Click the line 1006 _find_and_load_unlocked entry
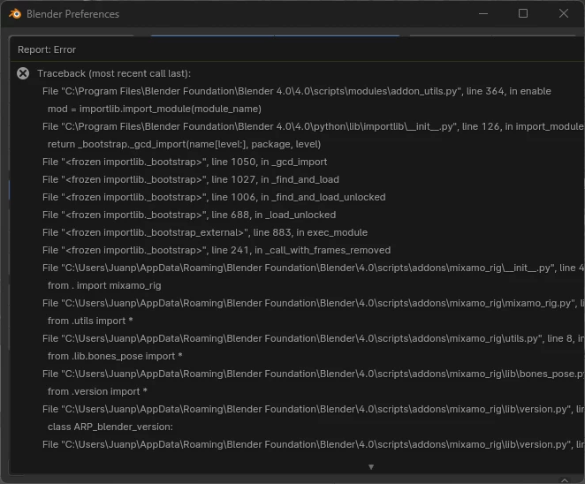The height and width of the screenshot is (484, 585). (214, 197)
